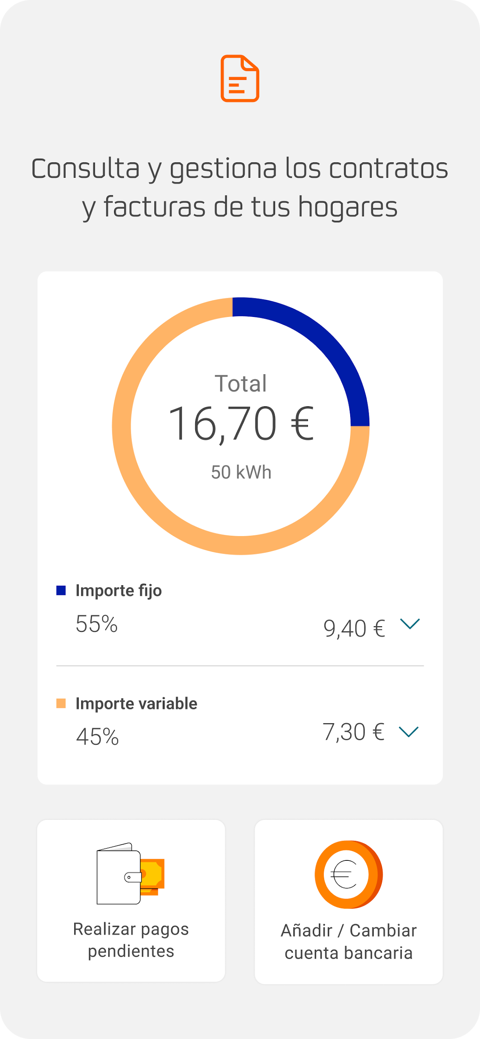Click the 45% variable amount percentage
The width and height of the screenshot is (480, 1039).
coord(97,737)
